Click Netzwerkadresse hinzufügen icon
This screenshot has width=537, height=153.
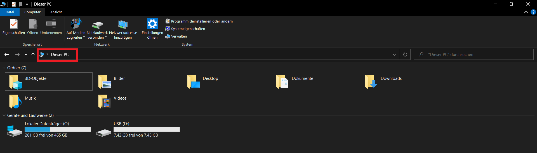[x=123, y=24]
